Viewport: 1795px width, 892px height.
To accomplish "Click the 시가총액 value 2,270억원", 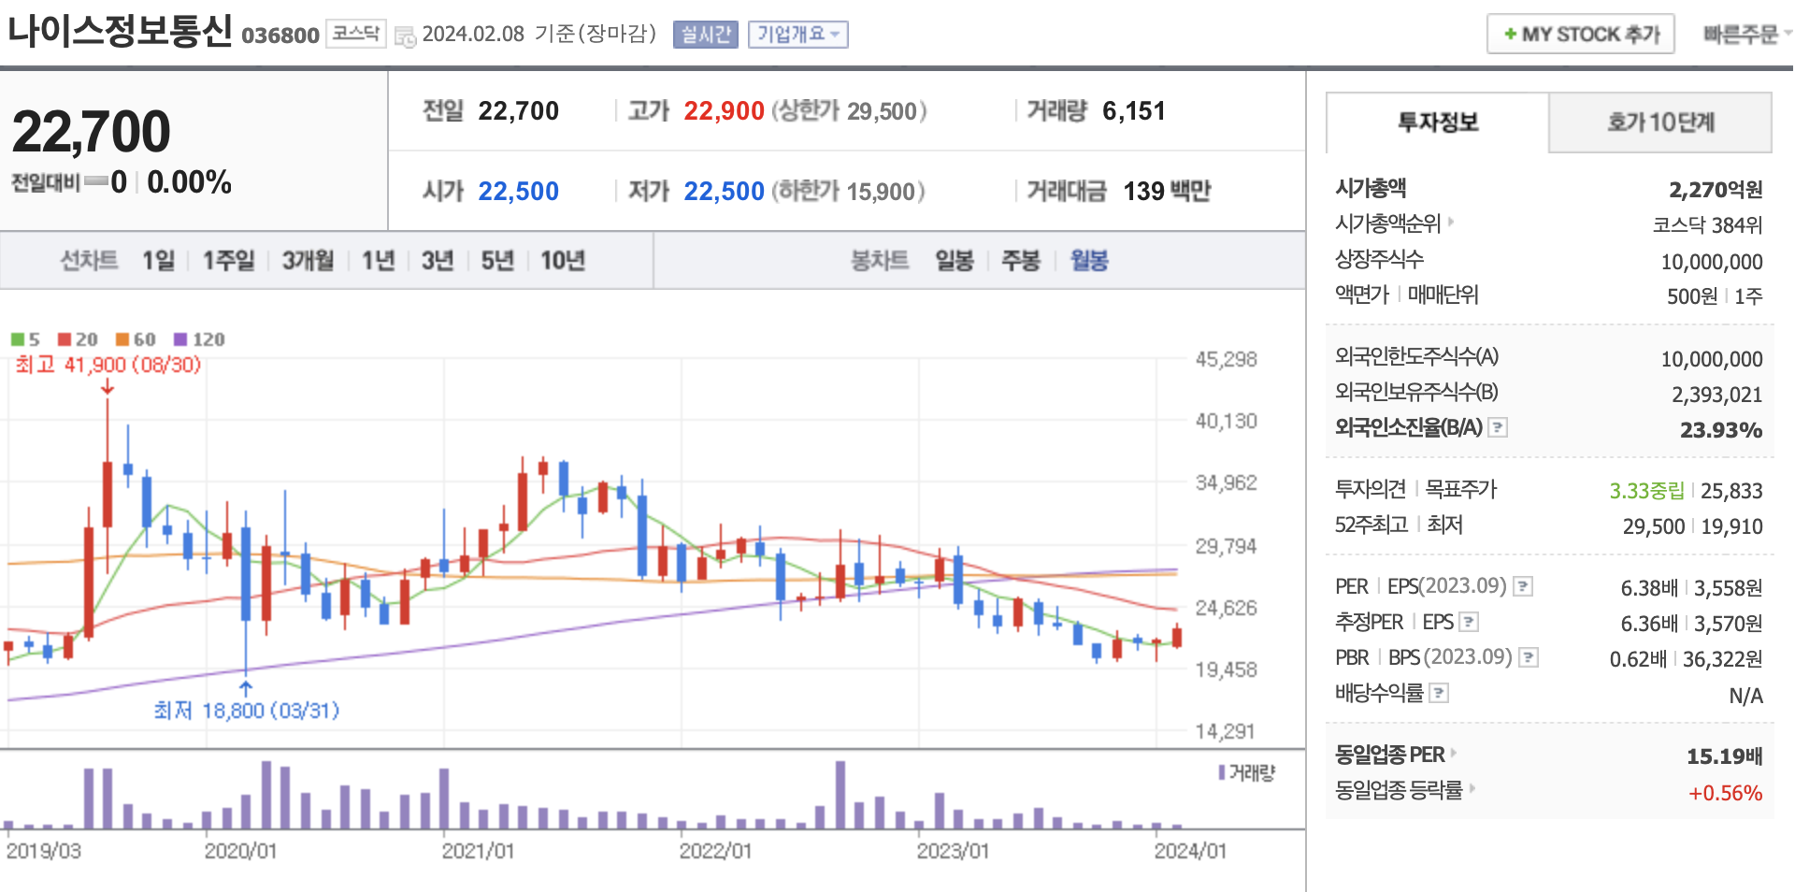I will tap(1716, 190).
